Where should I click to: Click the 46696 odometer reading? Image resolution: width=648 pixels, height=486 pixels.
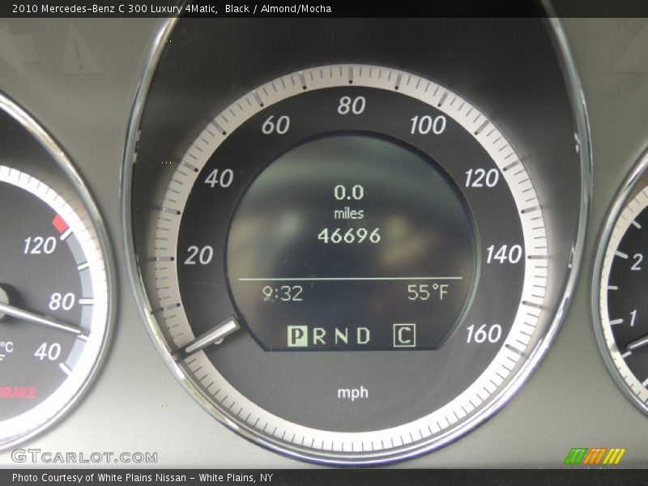pyautogui.click(x=349, y=236)
